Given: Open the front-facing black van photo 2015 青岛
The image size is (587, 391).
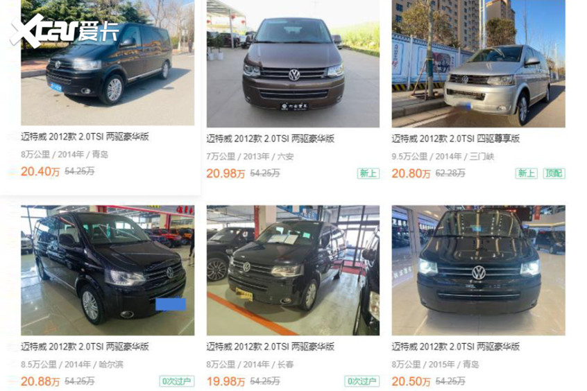Looking at the screenshot, I should pyautogui.click(x=478, y=270).
